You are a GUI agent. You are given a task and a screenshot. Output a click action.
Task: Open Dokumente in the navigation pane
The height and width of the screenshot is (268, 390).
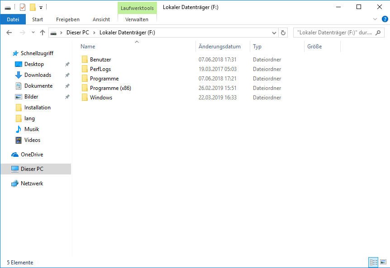[38, 86]
